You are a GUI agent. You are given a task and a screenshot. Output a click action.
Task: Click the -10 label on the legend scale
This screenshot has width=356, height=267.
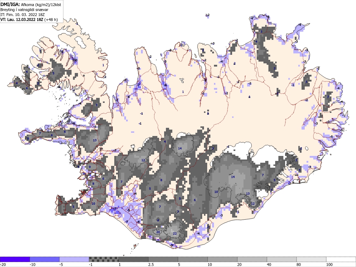click(32, 265)
